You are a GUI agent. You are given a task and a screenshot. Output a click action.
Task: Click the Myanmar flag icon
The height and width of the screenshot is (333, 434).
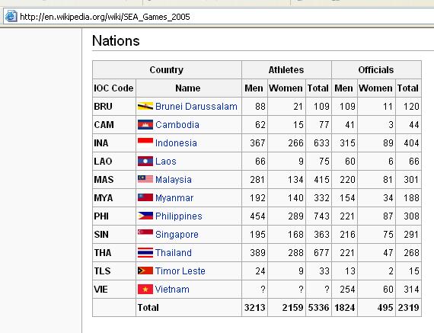[145, 197]
